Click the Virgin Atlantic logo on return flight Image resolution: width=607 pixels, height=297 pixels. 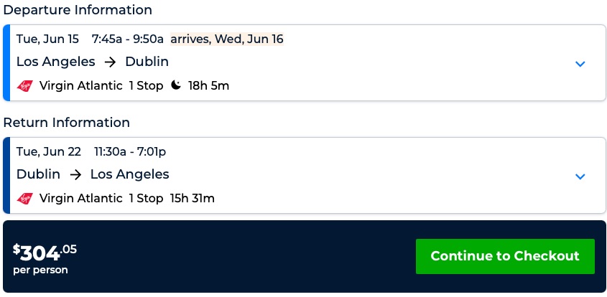click(25, 198)
